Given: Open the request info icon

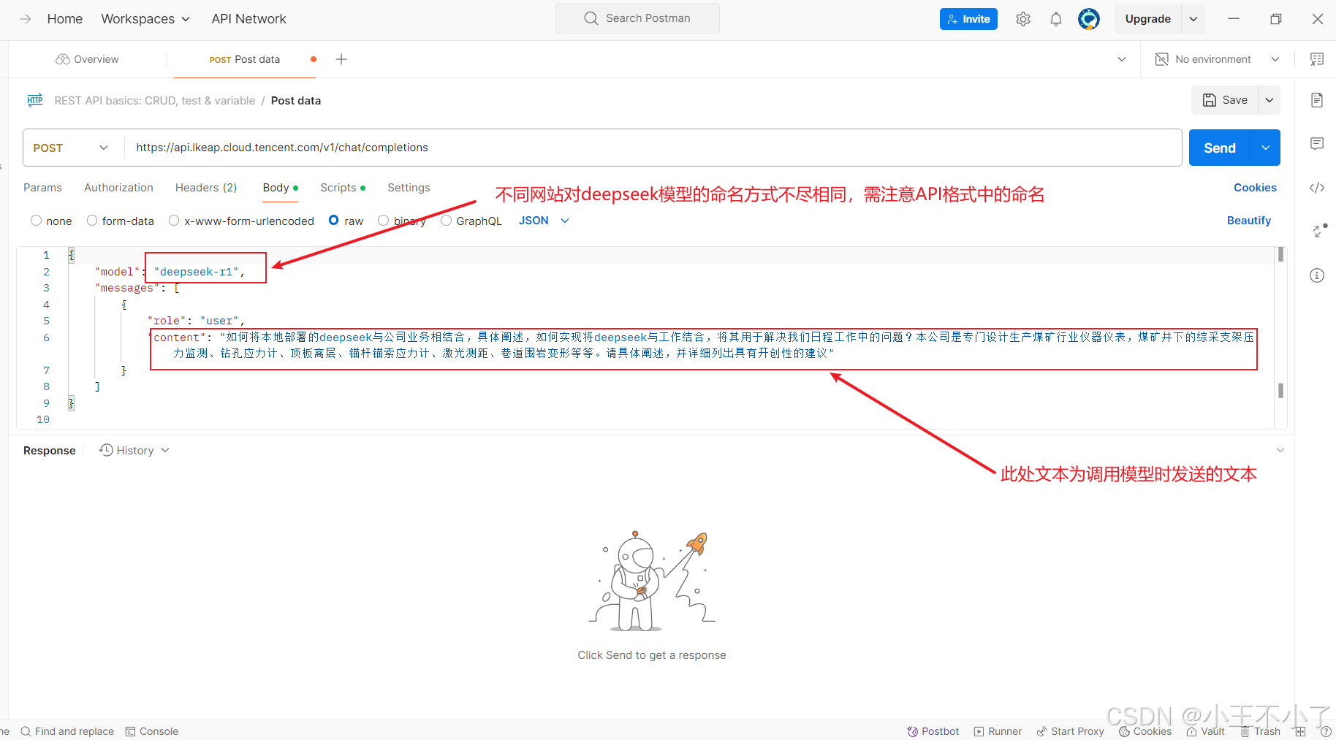Looking at the screenshot, I should pyautogui.click(x=1317, y=275).
